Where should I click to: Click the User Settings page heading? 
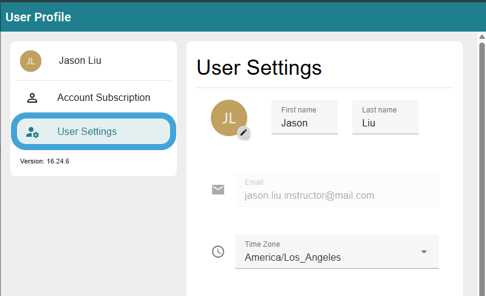(x=259, y=67)
